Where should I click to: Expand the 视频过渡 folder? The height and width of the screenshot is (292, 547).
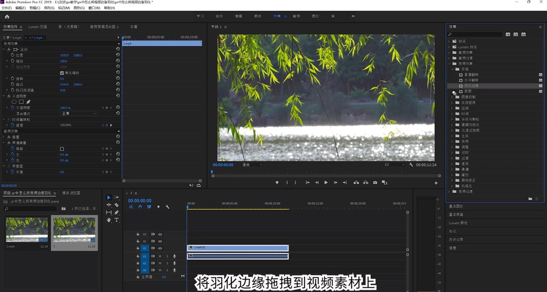[x=449, y=192]
